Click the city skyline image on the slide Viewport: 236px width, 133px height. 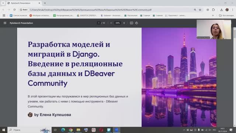point(179,77)
